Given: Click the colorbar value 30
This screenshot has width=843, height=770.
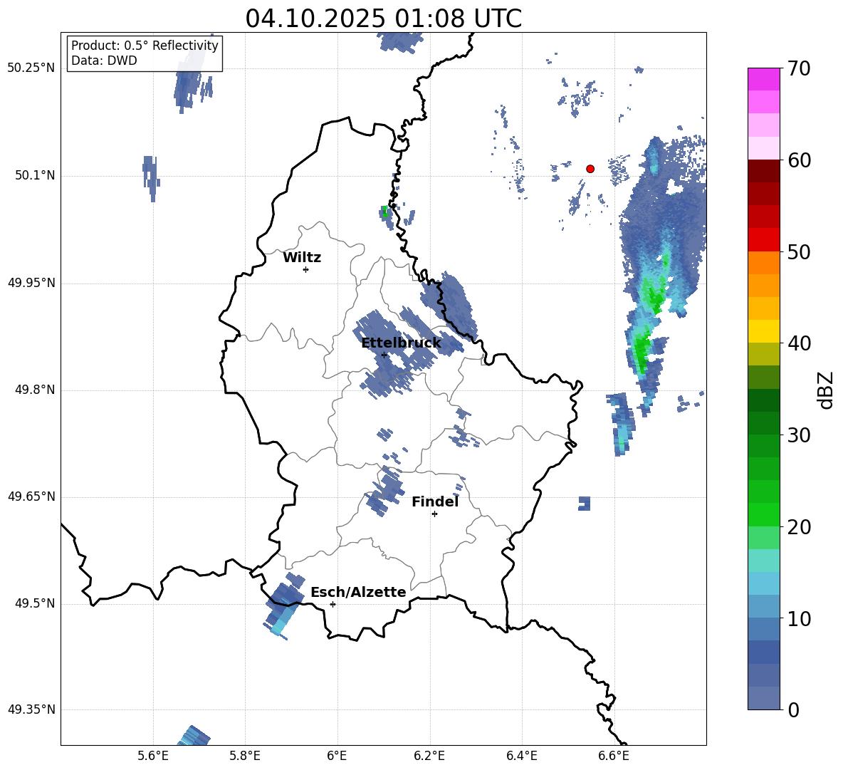Looking at the screenshot, I should tap(799, 435).
